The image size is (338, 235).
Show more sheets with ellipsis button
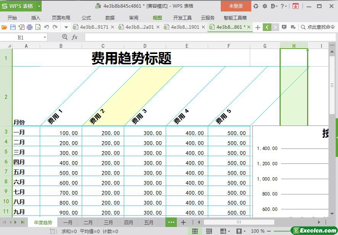tap(171, 222)
